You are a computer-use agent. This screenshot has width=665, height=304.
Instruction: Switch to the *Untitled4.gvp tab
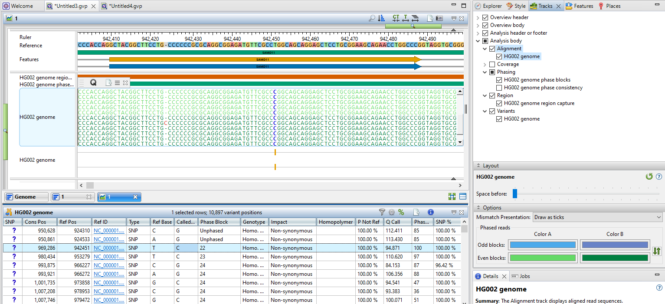122,6
